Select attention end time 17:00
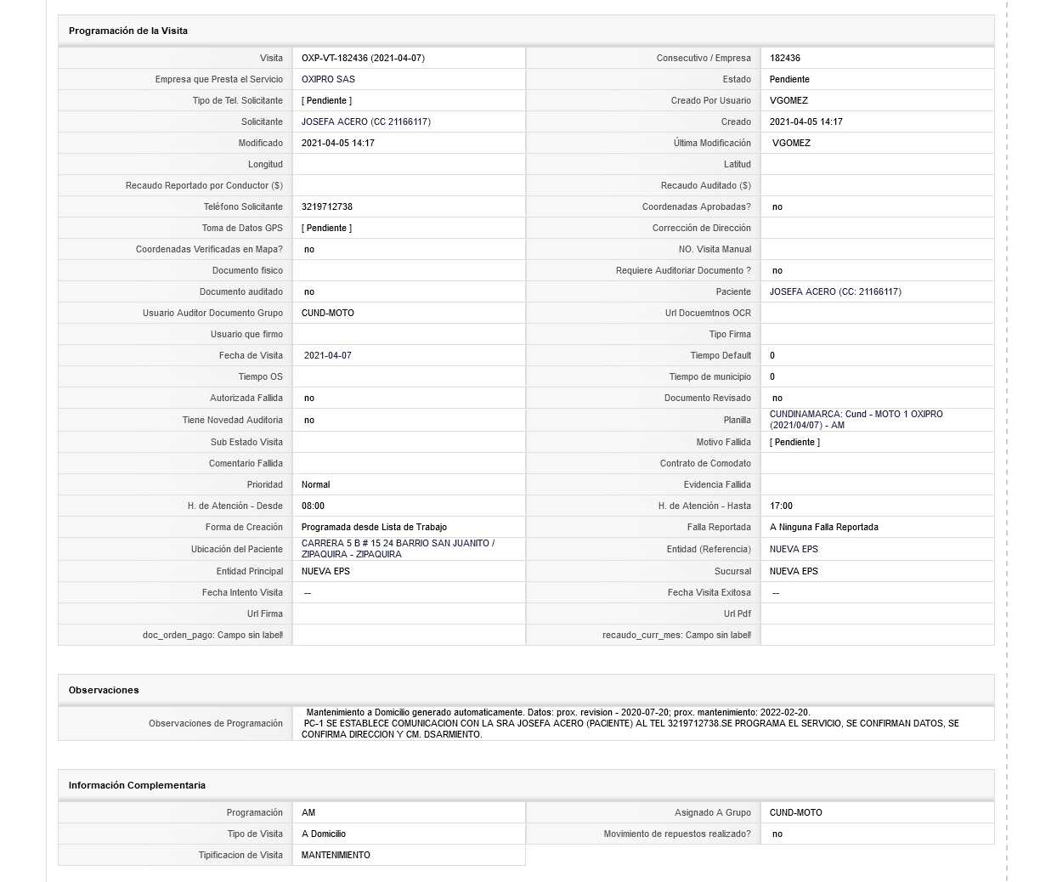This screenshot has height=882, width=1040. pos(781,506)
